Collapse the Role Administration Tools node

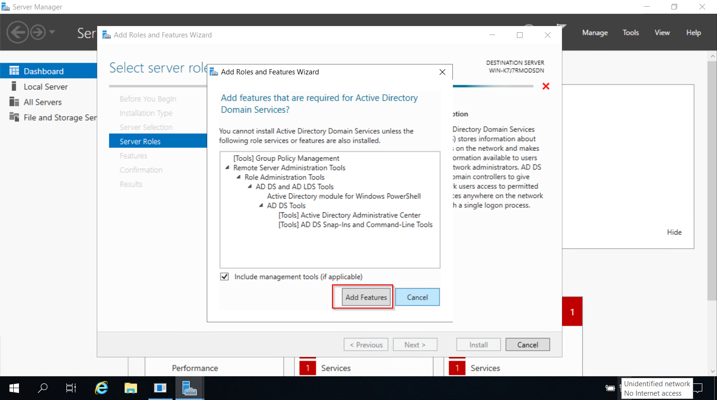tap(239, 177)
